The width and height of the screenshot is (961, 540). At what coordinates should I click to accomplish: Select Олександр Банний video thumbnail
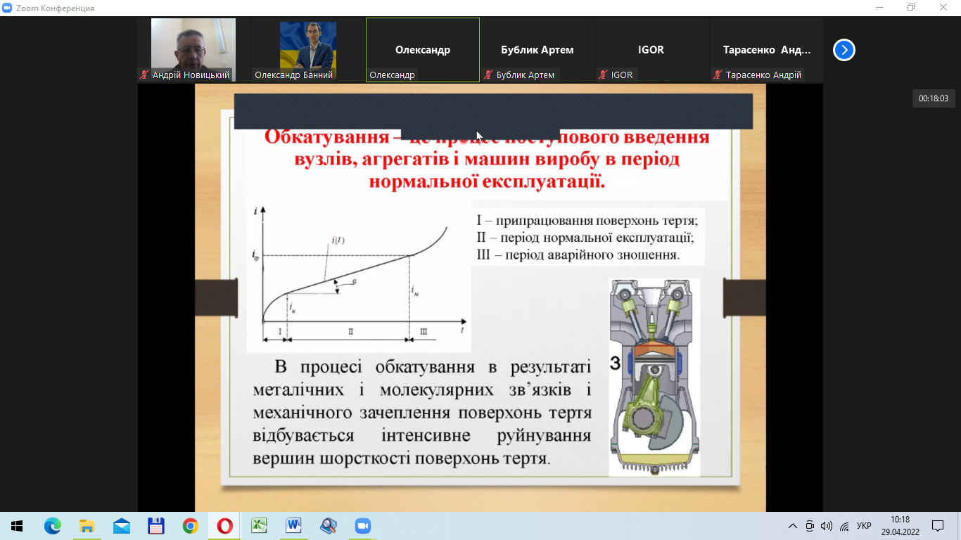[308, 50]
